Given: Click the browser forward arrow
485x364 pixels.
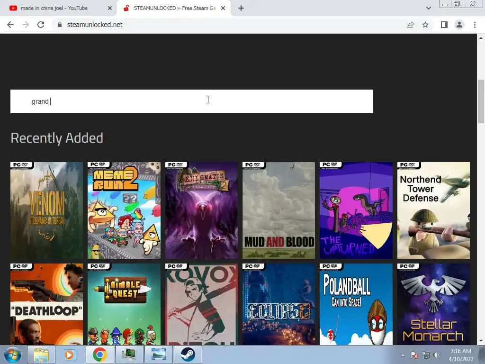Looking at the screenshot, I should pyautogui.click(x=26, y=25).
